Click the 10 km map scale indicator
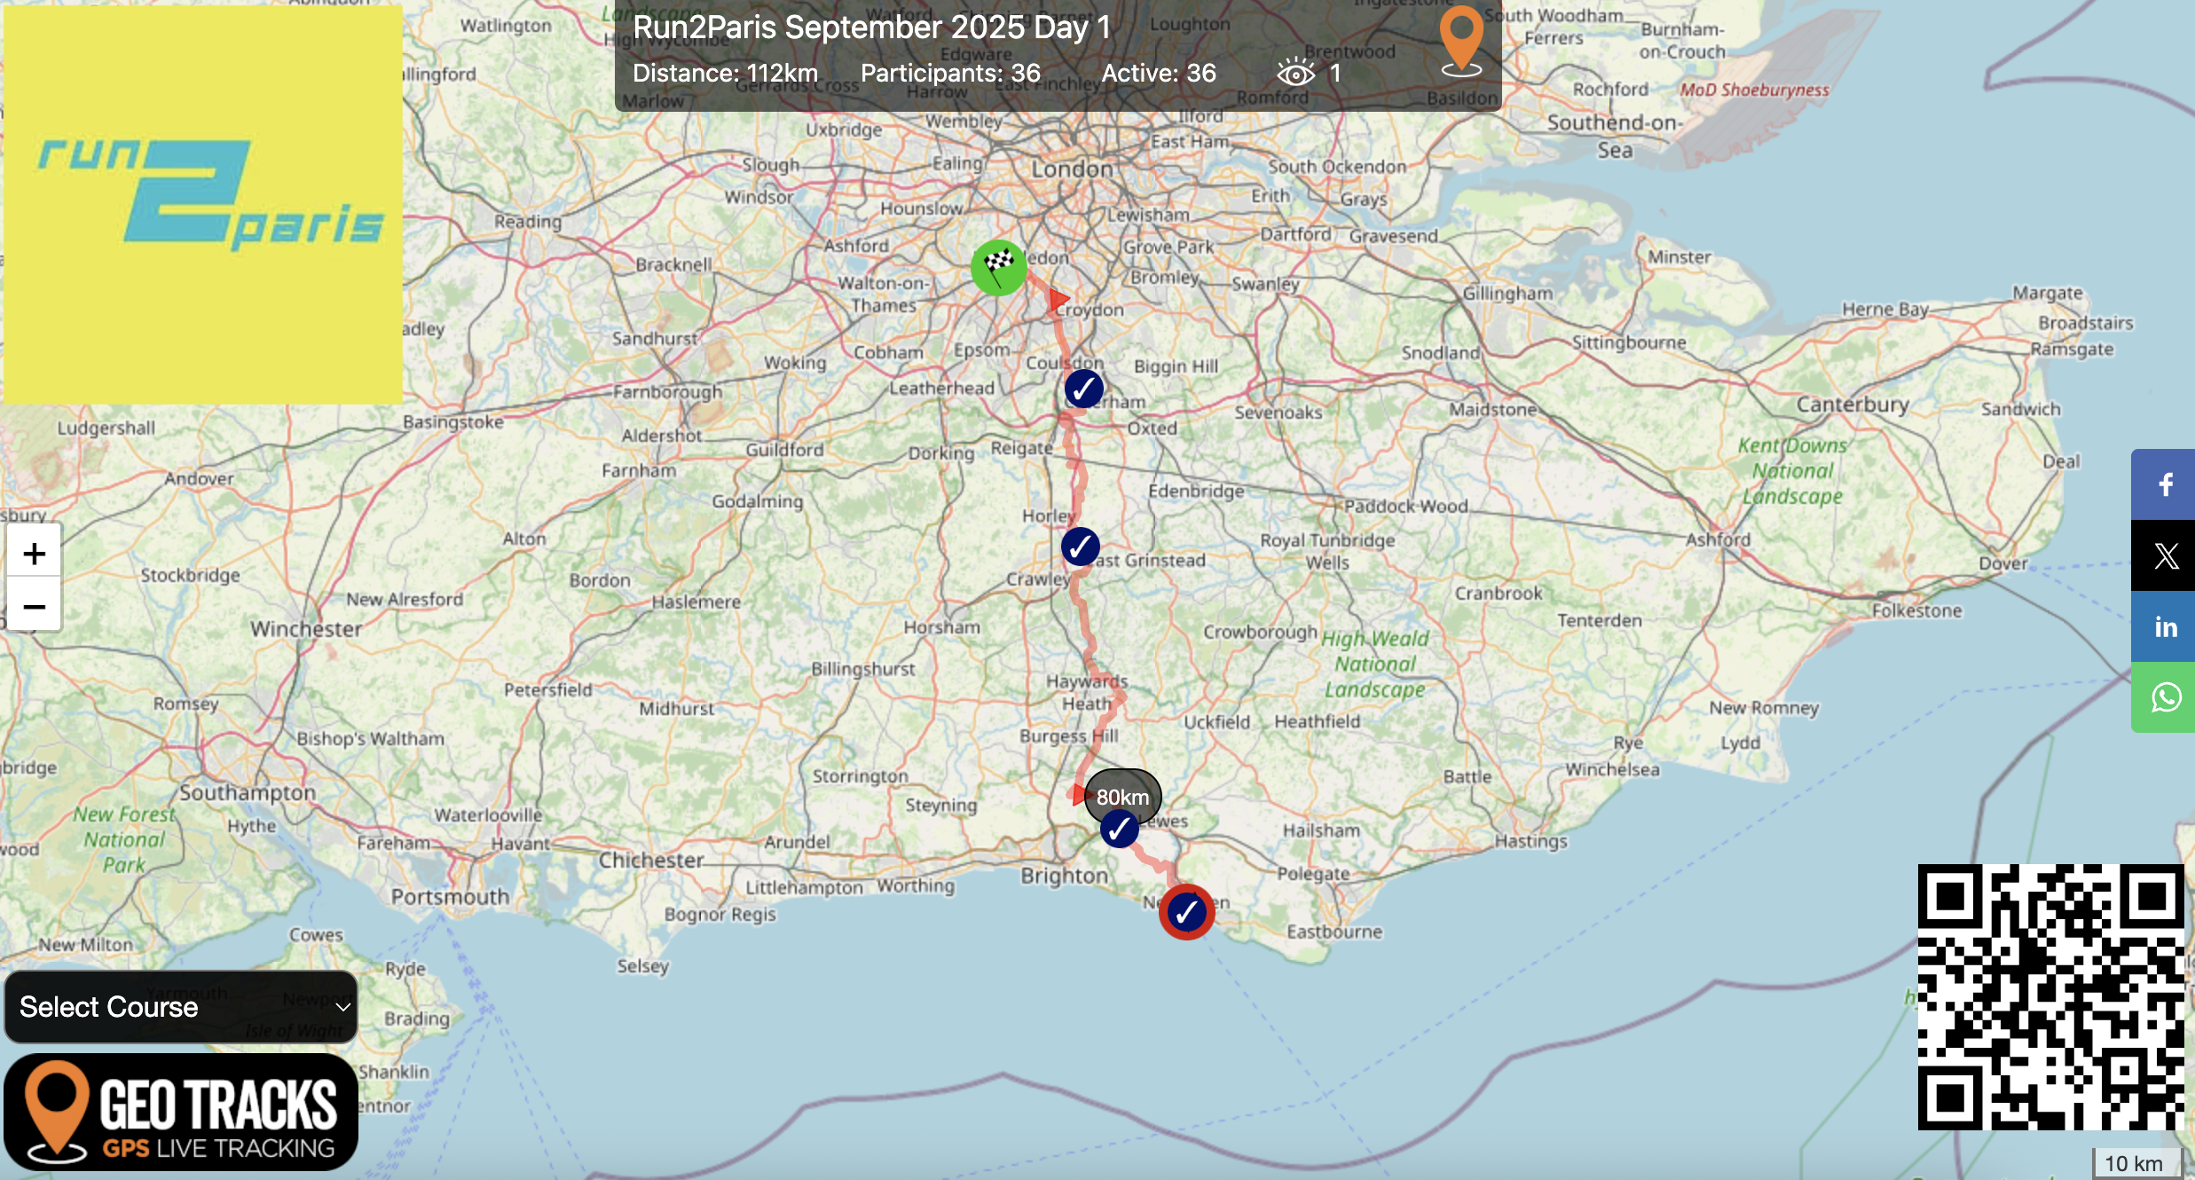The height and width of the screenshot is (1180, 2195). tap(2136, 1163)
